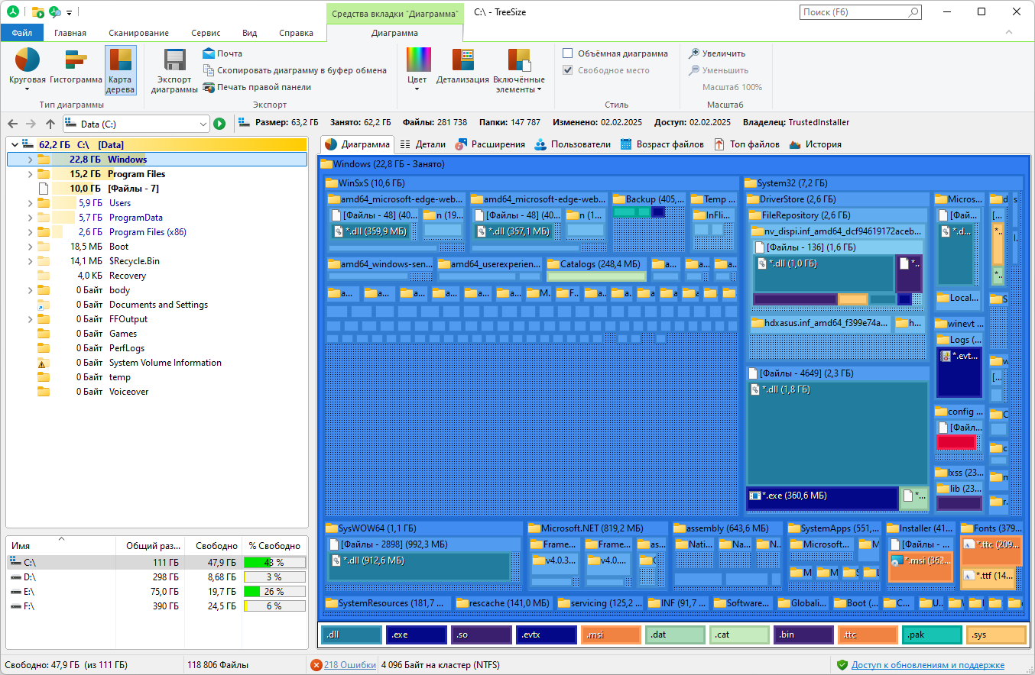Open the Цвет color gradient menu
The width and height of the screenshot is (1035, 675).
tap(417, 69)
